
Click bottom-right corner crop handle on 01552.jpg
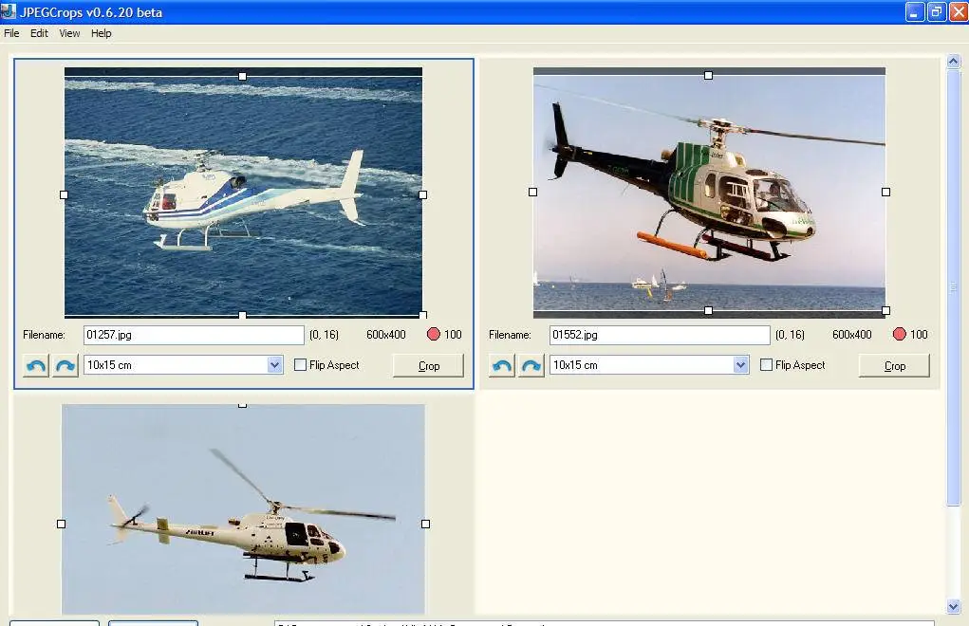(x=885, y=310)
